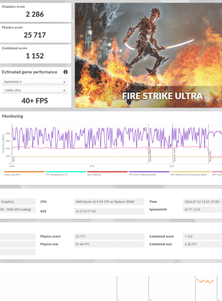Screen dimensions: 222x301
Task: Toggle the GPU Memory Clock Frequency legend series
Action: 191,173
